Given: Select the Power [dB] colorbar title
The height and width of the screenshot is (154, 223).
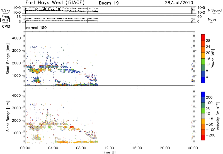Looking at the screenshot, I should (213, 59).
